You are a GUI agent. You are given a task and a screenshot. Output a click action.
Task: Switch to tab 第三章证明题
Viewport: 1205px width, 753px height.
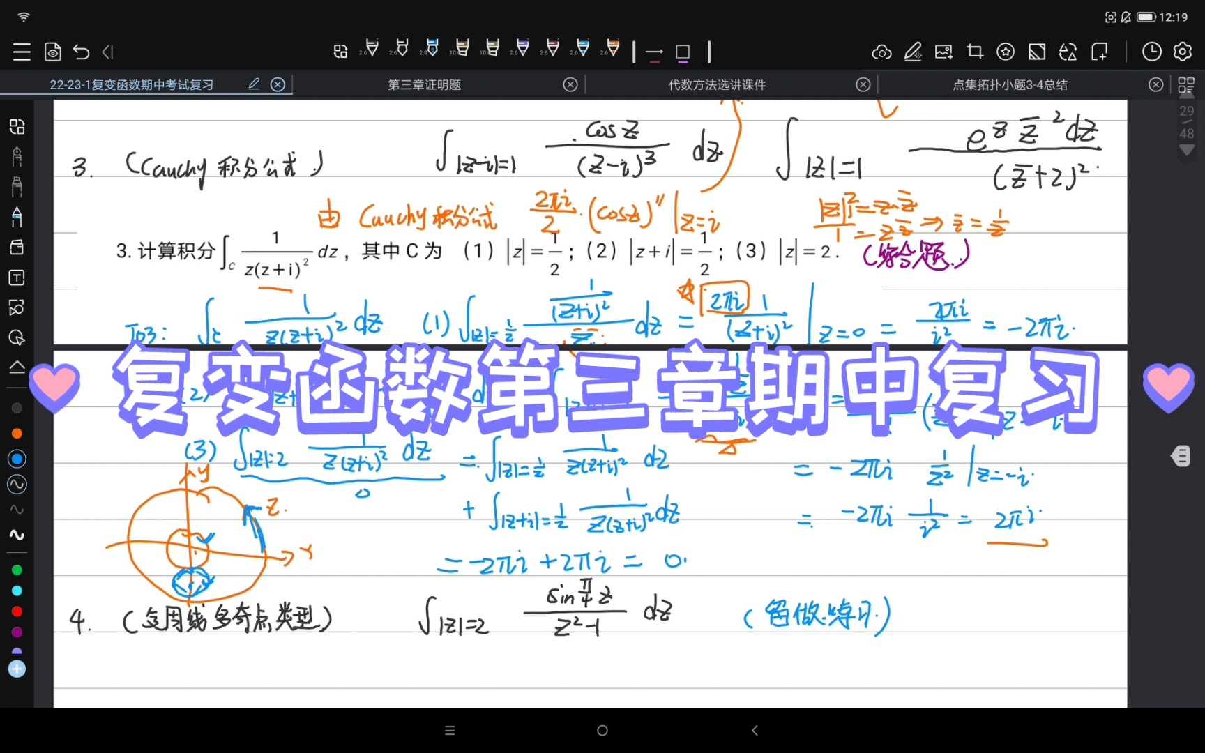coord(425,84)
